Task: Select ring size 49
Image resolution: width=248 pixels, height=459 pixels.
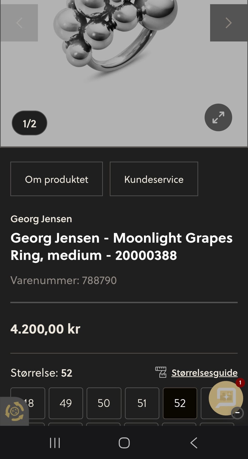Action: pos(66,403)
